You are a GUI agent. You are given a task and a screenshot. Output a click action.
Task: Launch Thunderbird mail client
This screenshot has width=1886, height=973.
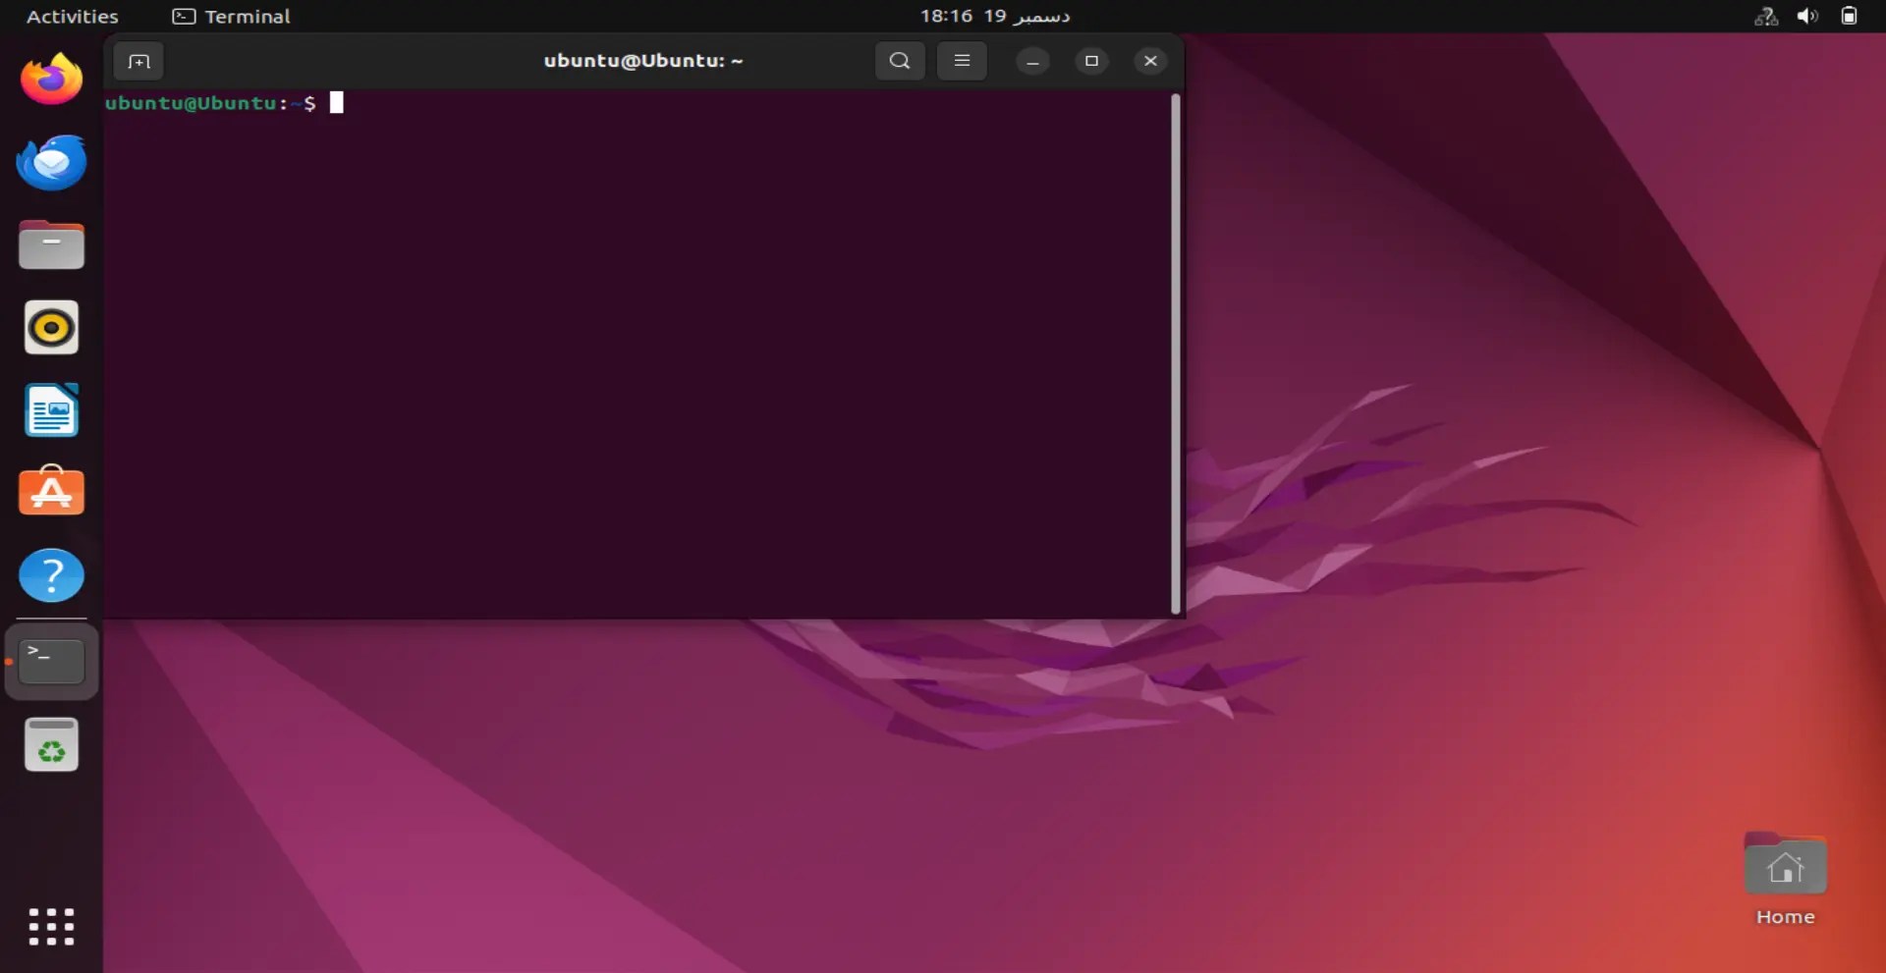[x=51, y=162]
